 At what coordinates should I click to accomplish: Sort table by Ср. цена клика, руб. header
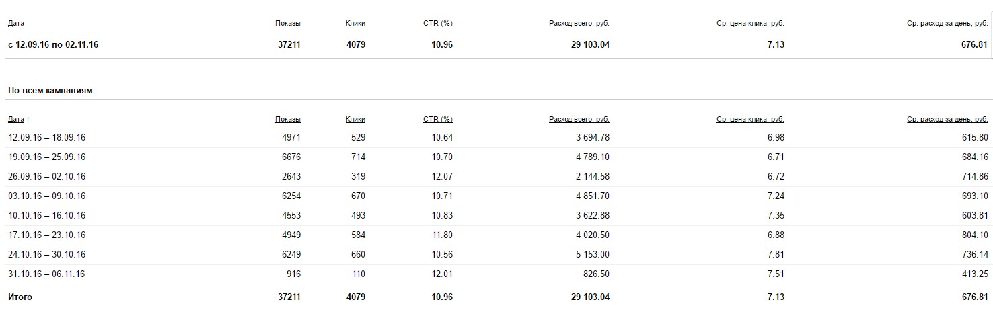pos(750,119)
